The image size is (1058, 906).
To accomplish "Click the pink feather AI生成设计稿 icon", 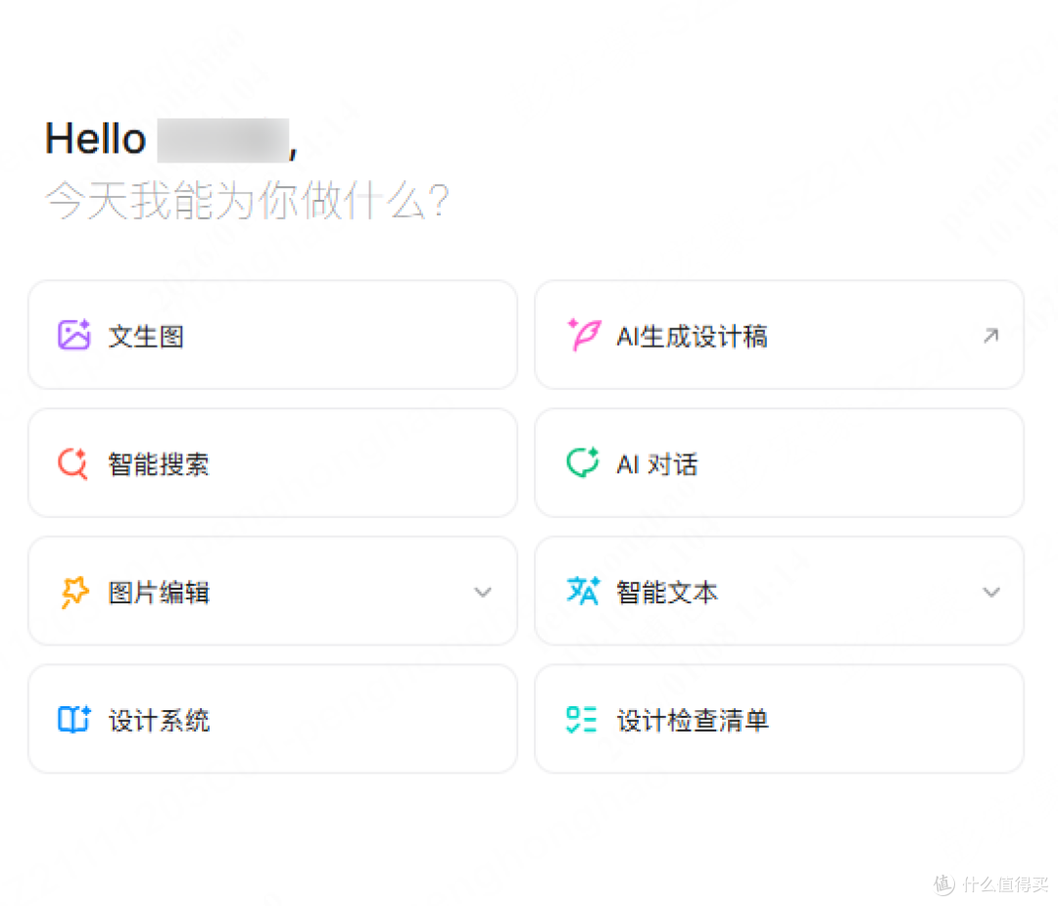I will pos(584,335).
